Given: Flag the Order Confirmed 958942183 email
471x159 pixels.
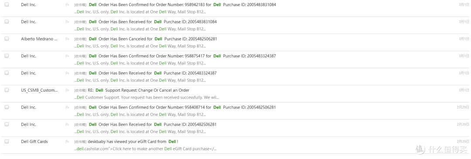Looking at the screenshot, I should point(67,5).
